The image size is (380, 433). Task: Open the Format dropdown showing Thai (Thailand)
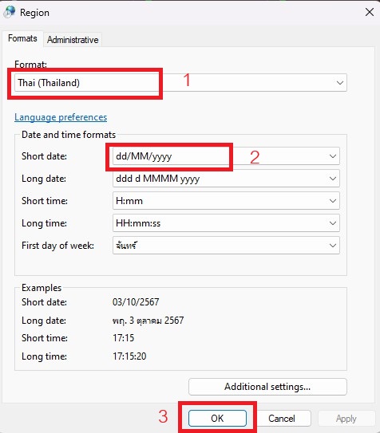pyautogui.click(x=180, y=83)
